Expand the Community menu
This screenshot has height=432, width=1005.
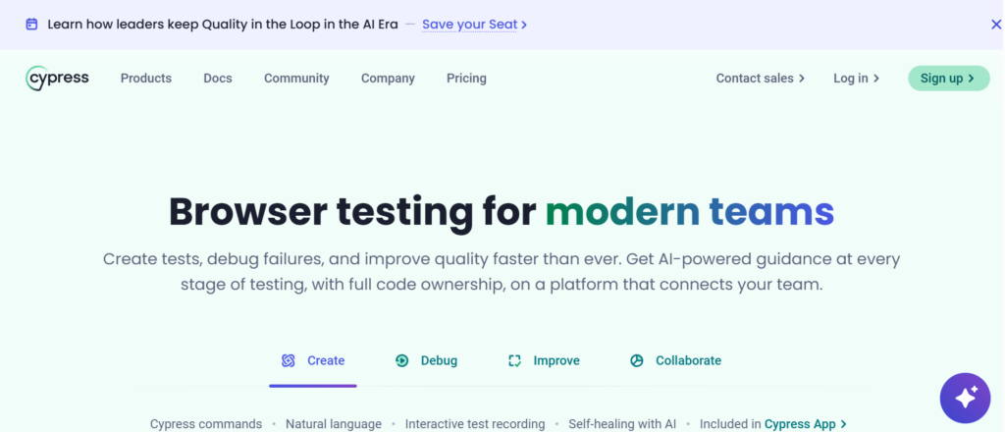tap(296, 79)
